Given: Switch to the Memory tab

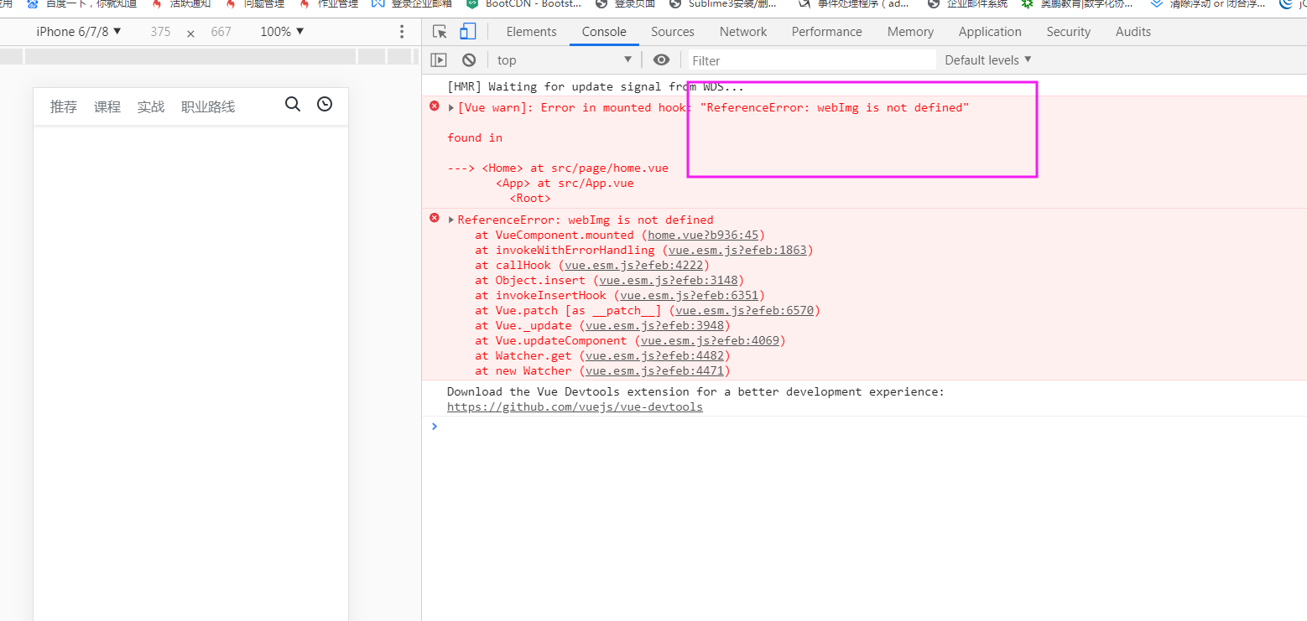Looking at the screenshot, I should pos(910,32).
